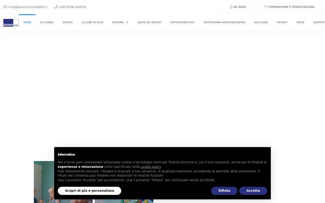Open the info@assistenza2000.it email link
This screenshot has width=325, height=203.
pyautogui.click(x=28, y=7)
